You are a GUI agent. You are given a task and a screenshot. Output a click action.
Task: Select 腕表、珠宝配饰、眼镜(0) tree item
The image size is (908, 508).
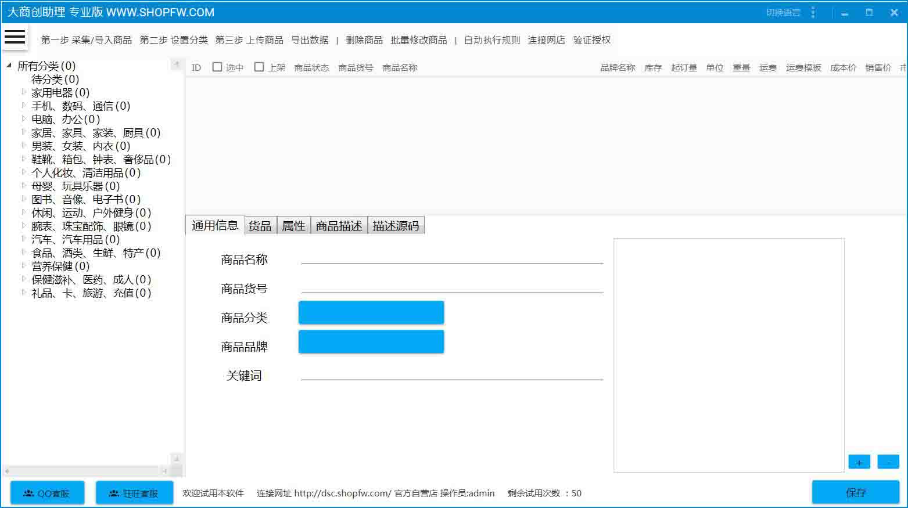coord(91,226)
